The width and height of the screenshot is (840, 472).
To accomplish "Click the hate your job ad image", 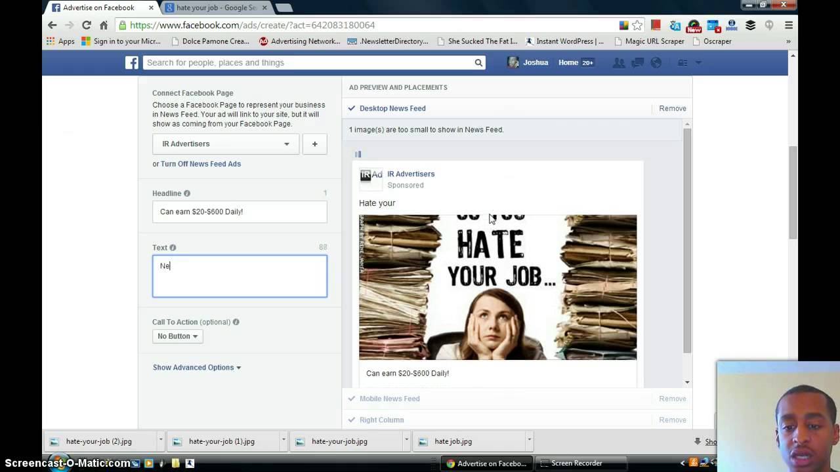I will 497,287.
